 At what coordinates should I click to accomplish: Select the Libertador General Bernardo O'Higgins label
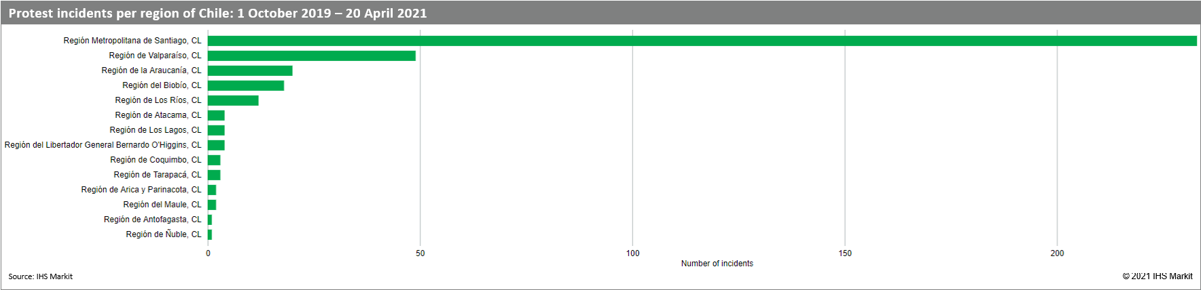point(103,145)
